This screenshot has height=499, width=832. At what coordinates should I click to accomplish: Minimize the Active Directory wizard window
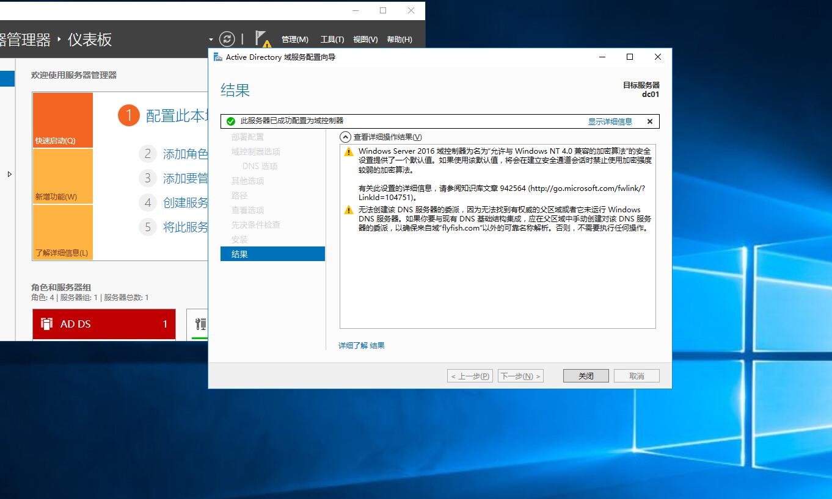[x=602, y=57]
